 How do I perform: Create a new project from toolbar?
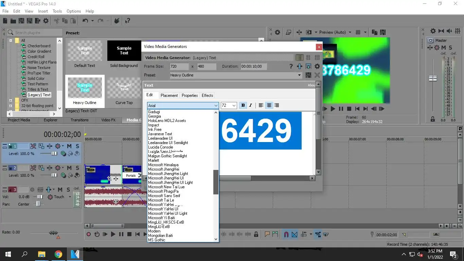tap(5, 21)
